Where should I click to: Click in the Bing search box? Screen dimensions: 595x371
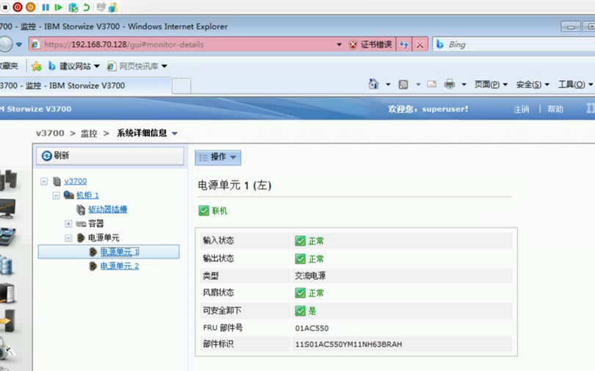[507, 45]
